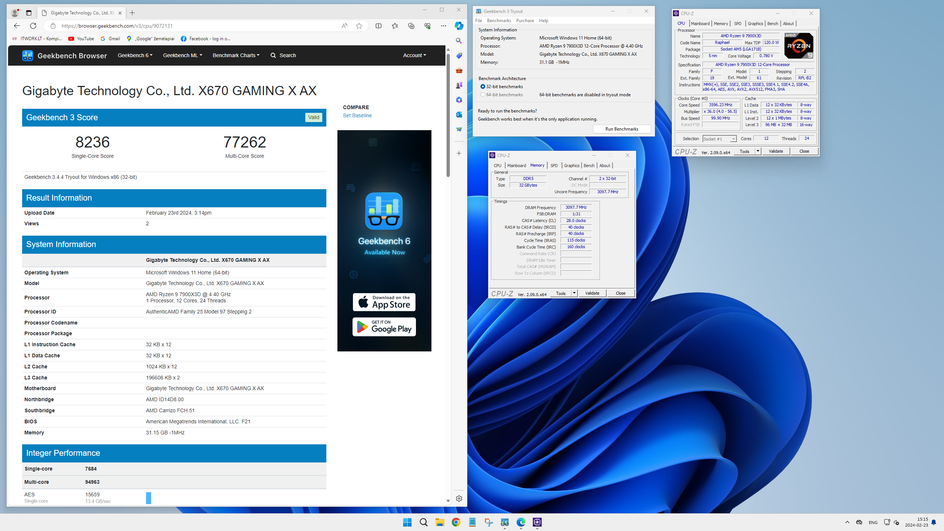Open Games chess icon in Edge sidebar
The width and height of the screenshot is (944, 531).
pos(459,85)
